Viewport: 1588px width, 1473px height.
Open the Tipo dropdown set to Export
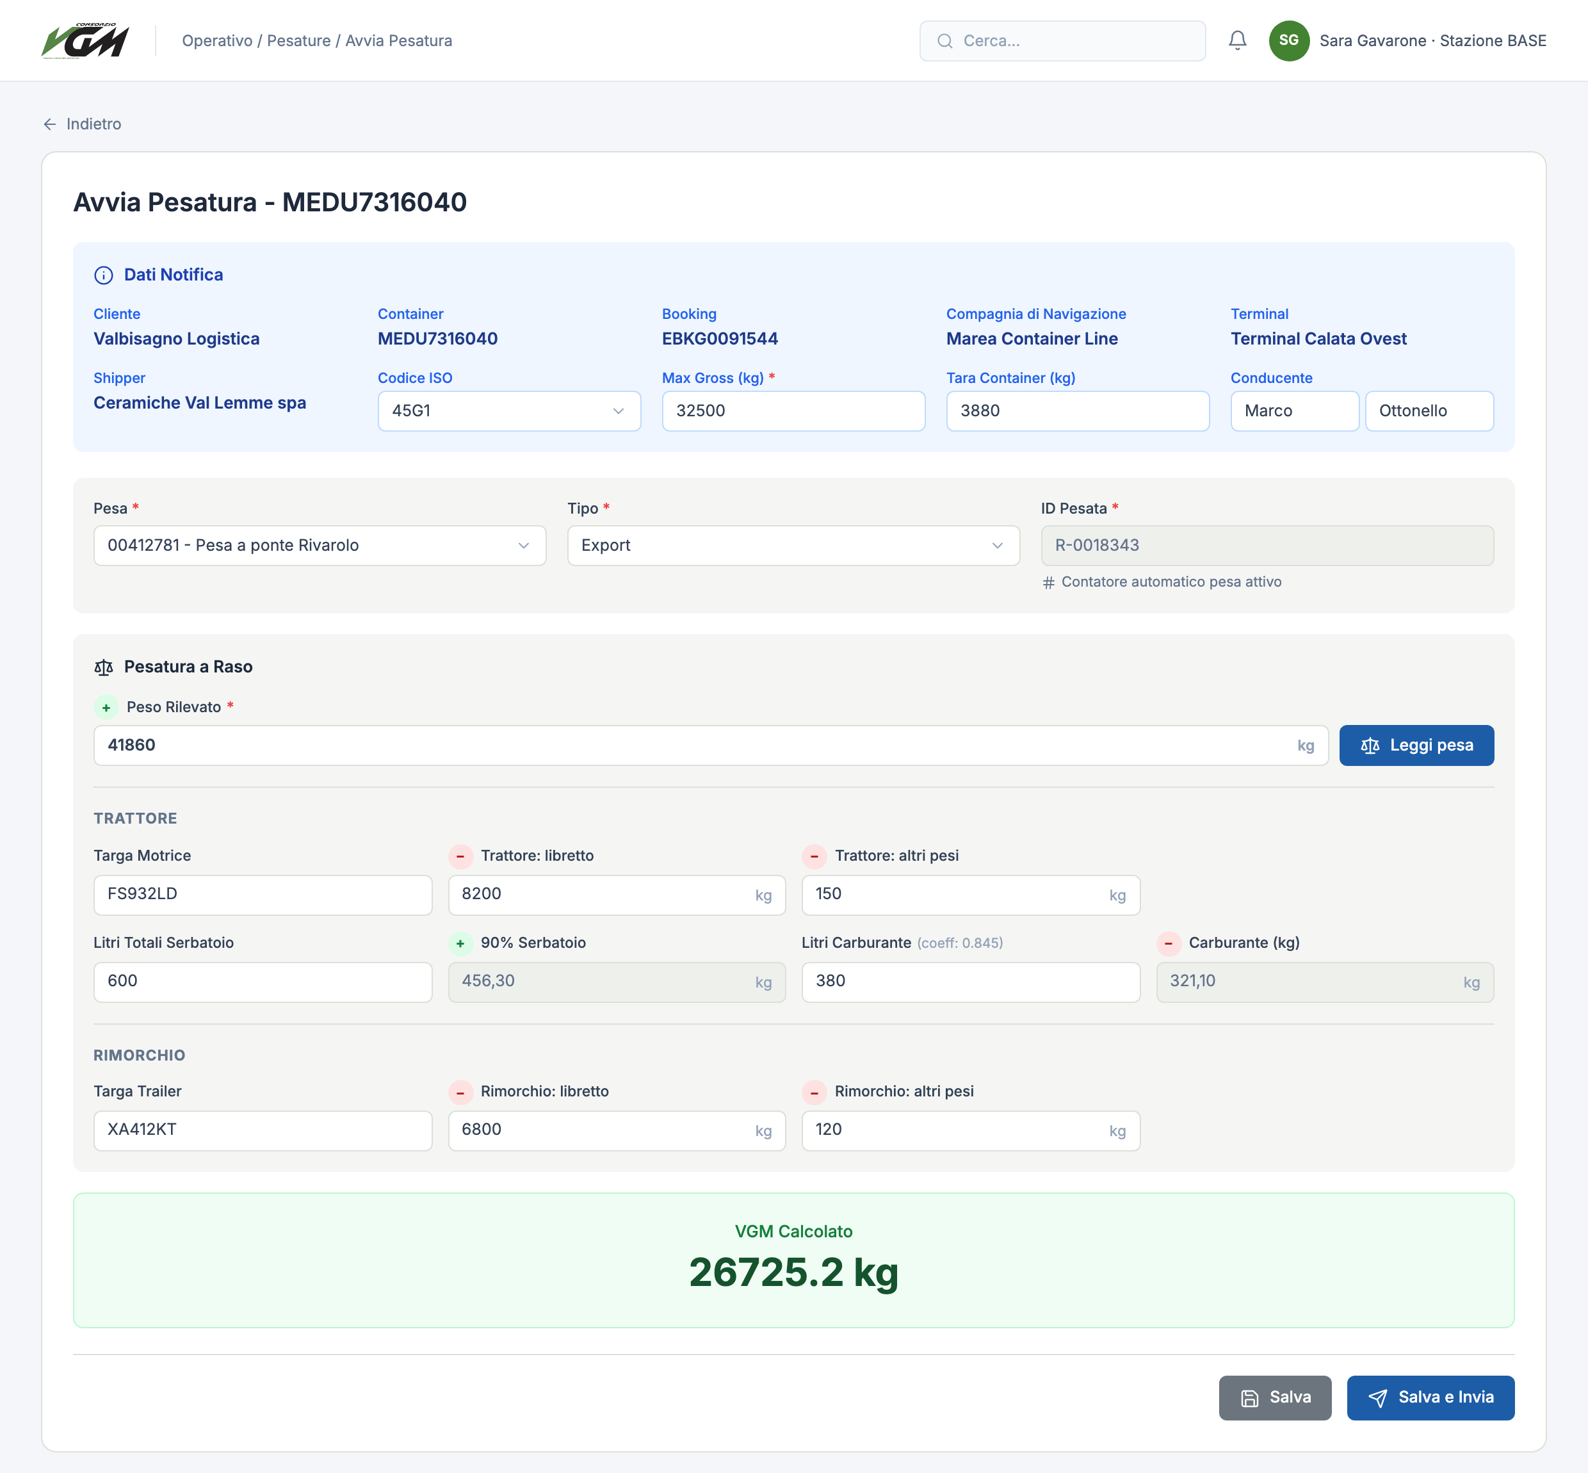pyautogui.click(x=793, y=546)
